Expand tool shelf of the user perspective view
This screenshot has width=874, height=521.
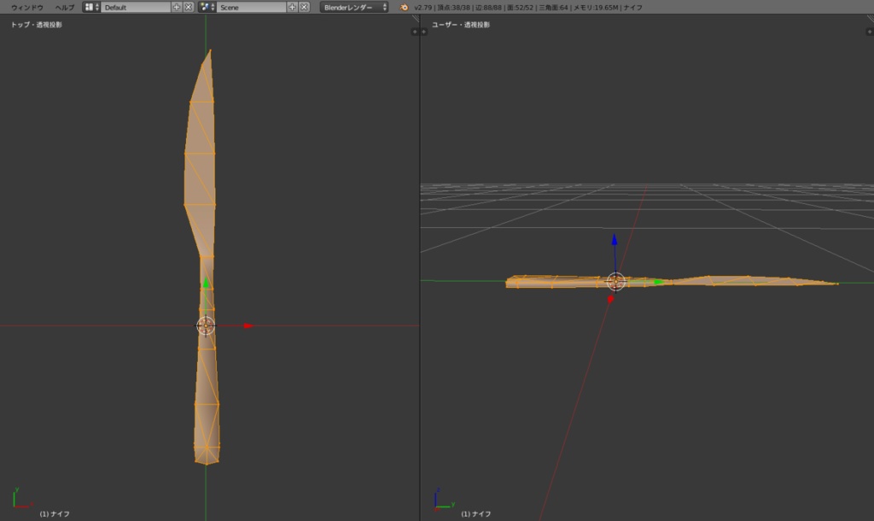click(424, 32)
